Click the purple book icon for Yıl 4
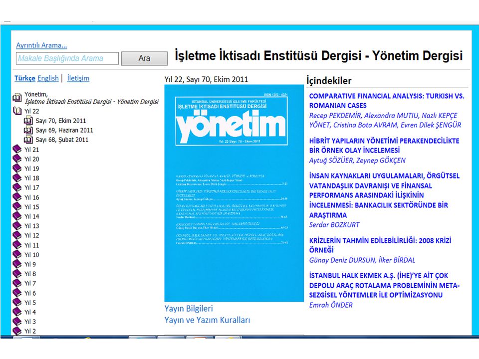 click(x=17, y=312)
